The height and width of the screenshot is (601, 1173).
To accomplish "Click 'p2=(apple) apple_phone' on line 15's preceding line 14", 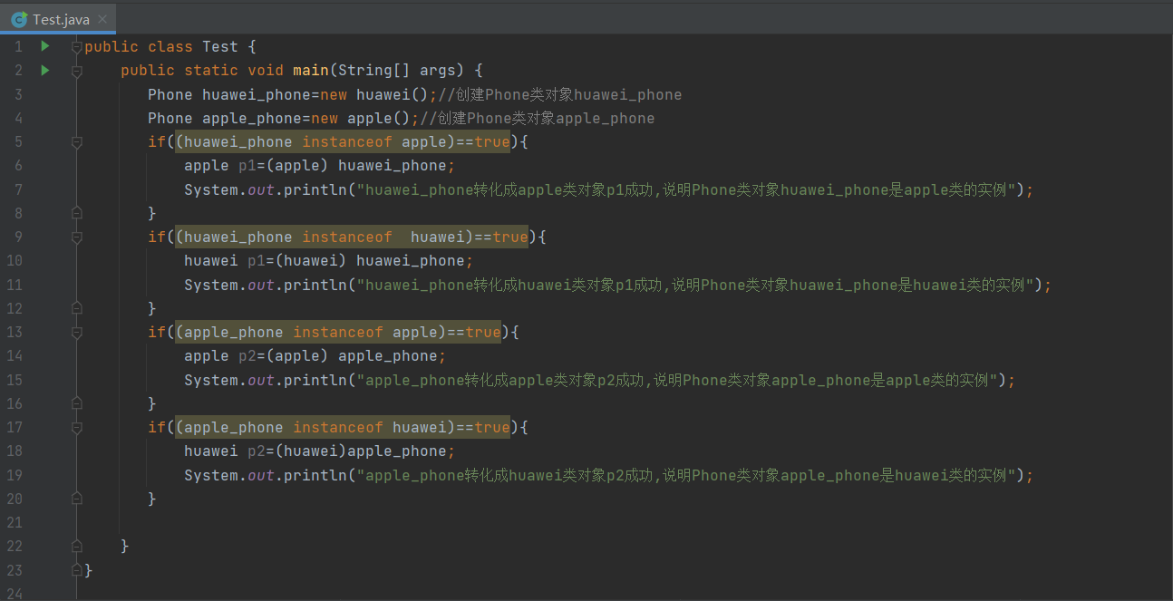I will tap(338, 356).
